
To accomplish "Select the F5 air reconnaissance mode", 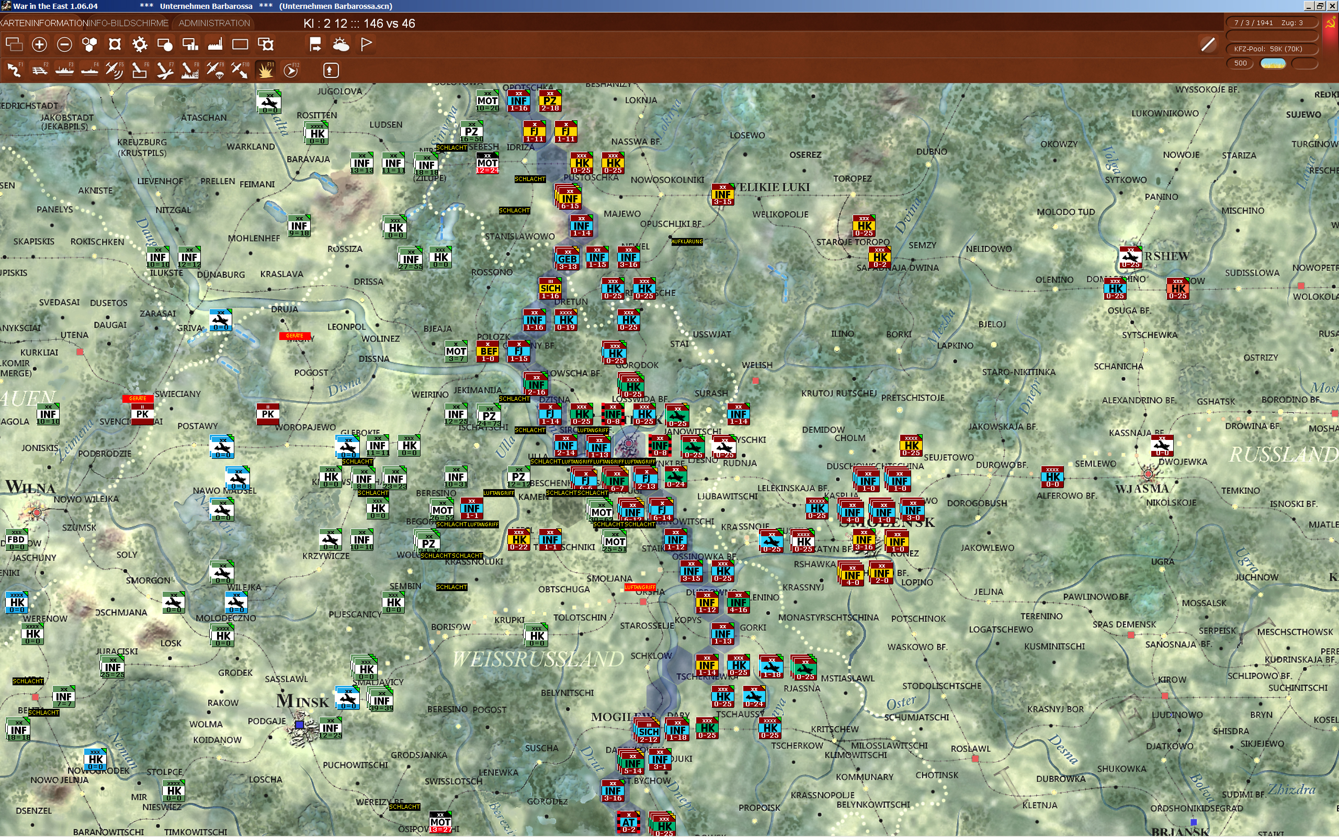I will [115, 70].
